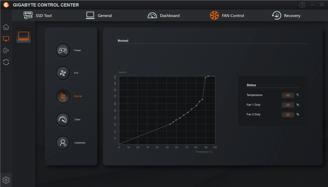328x187 pixels.
Task: Select the FAN Control tab
Action: (227, 16)
